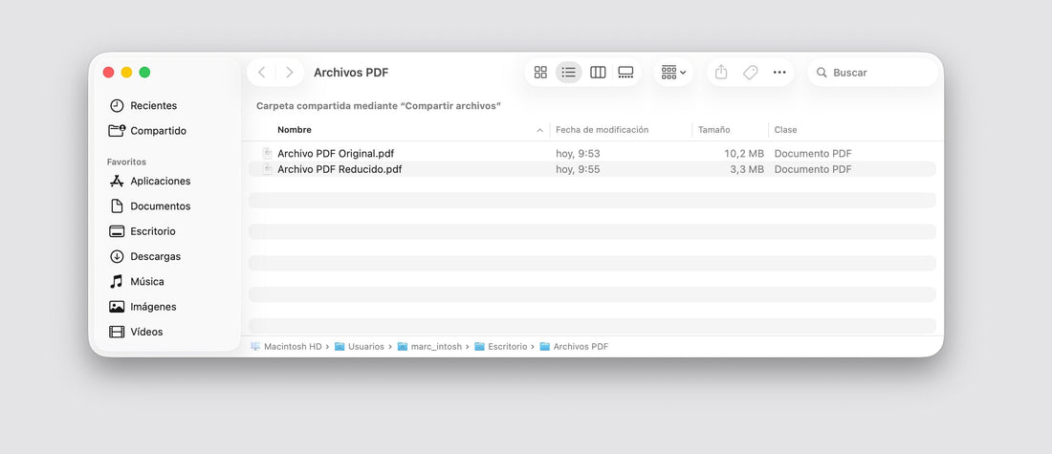Switch to list view
This screenshot has width=1052, height=454.
569,73
